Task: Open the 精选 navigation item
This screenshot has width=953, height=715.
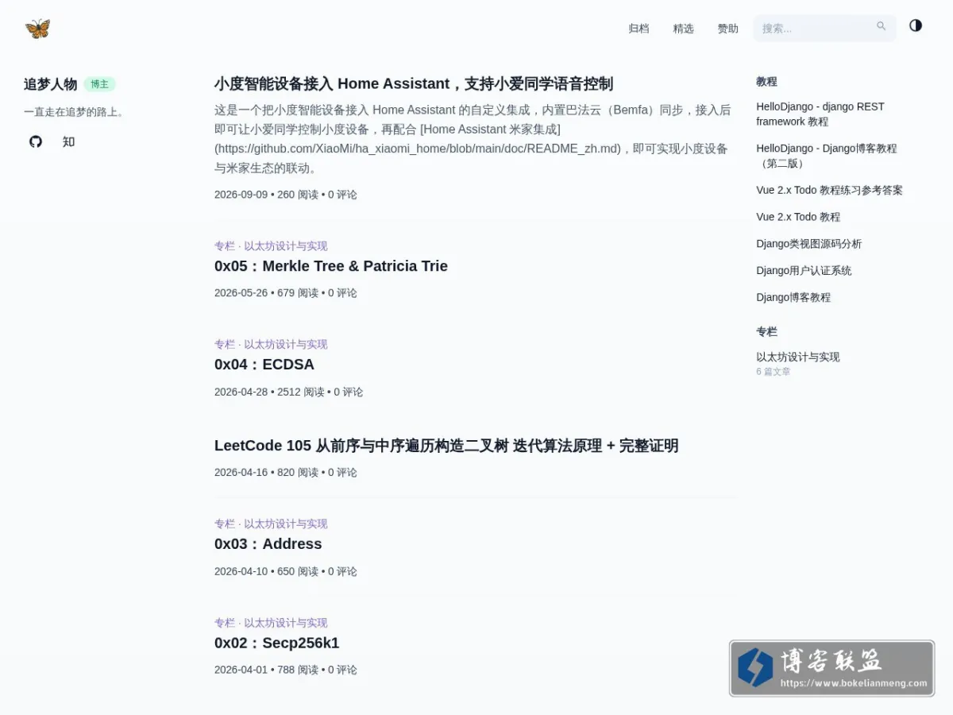Action: 683,29
